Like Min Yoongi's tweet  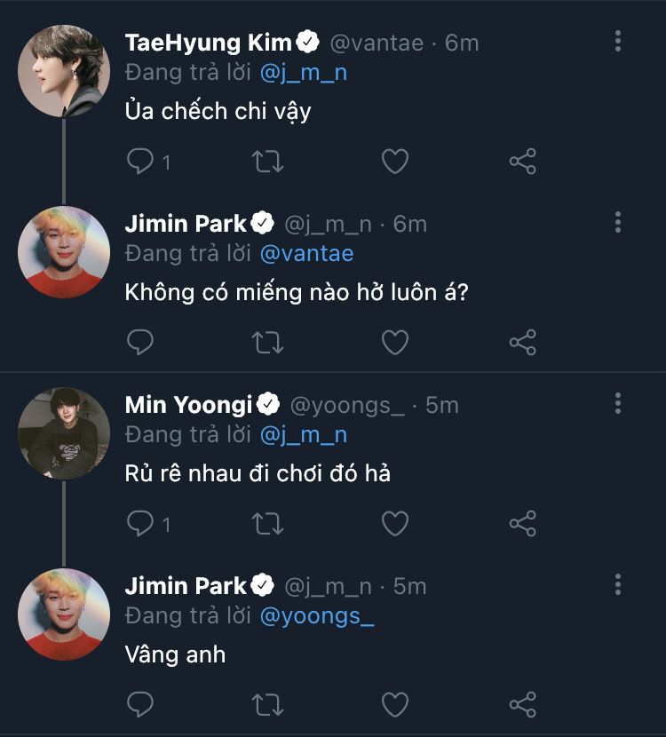tap(394, 523)
